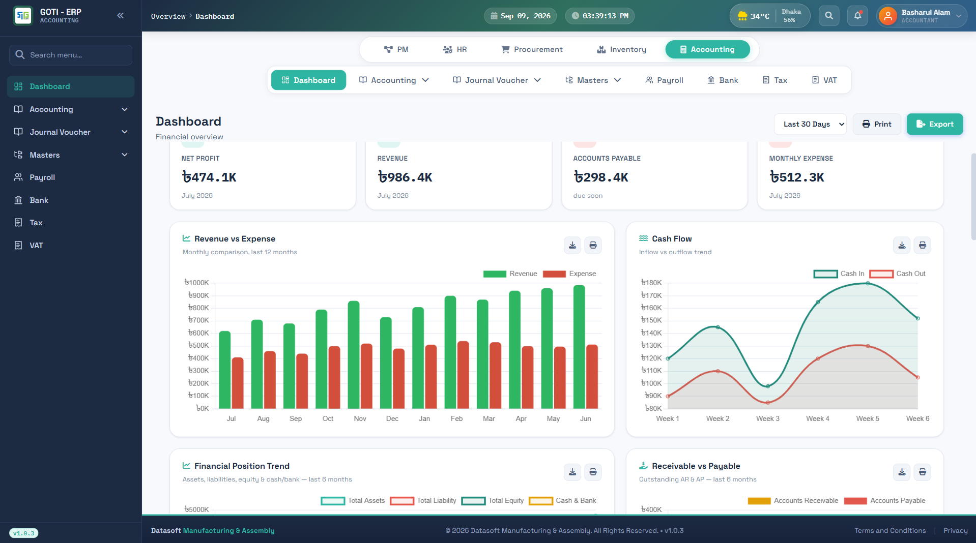976x543 pixels.
Task: Toggle the Revenue legend series
Action: 510,274
